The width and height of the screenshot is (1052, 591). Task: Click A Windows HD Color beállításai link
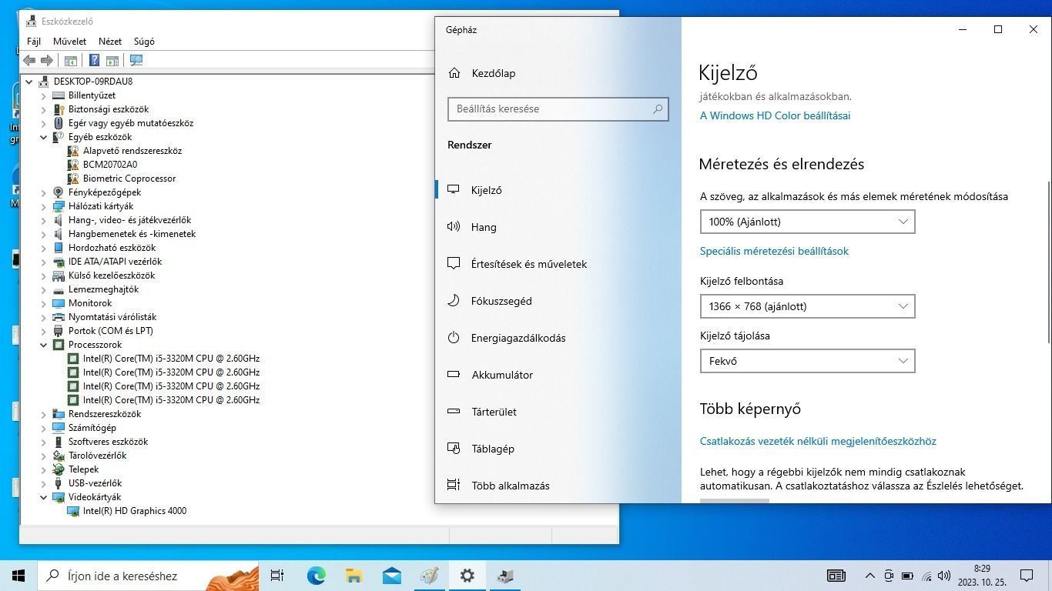pyautogui.click(x=775, y=115)
